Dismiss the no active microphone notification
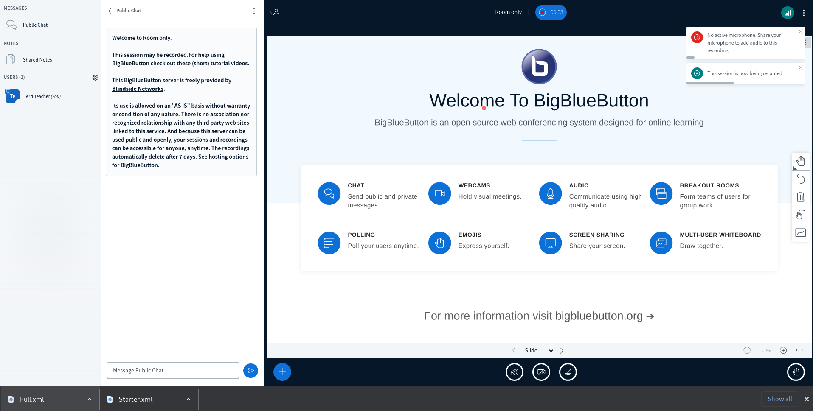The image size is (813, 411). click(801, 31)
